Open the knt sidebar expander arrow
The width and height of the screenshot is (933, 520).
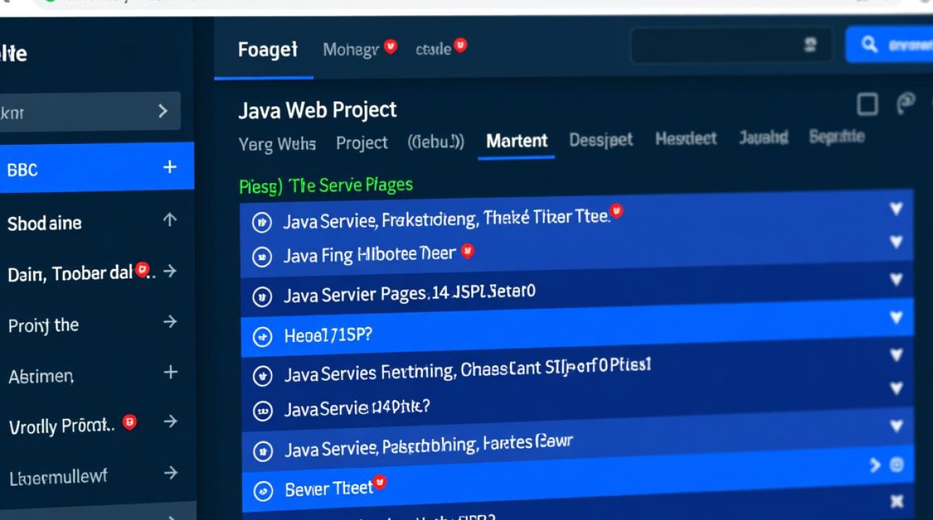click(162, 111)
